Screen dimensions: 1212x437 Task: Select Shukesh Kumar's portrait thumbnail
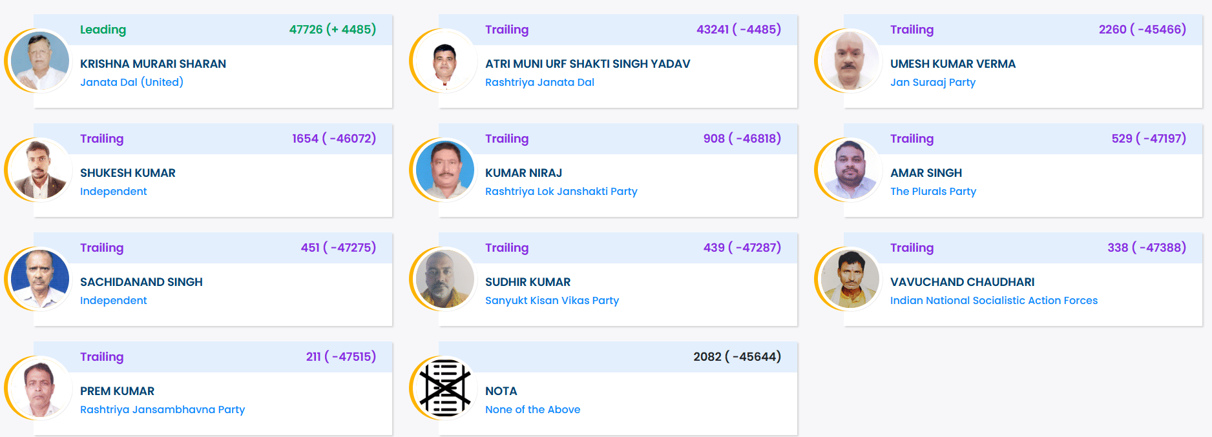(40, 170)
